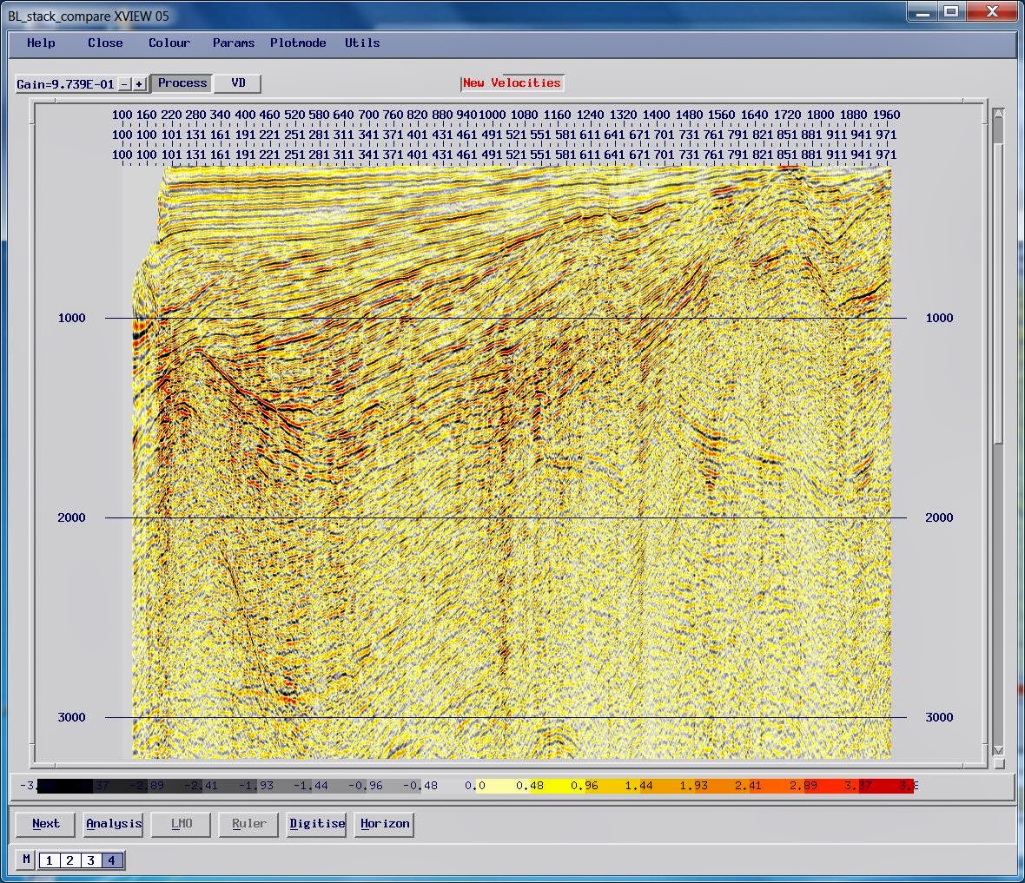Toggle the VD display mode button
The width and height of the screenshot is (1025, 883).
239,83
